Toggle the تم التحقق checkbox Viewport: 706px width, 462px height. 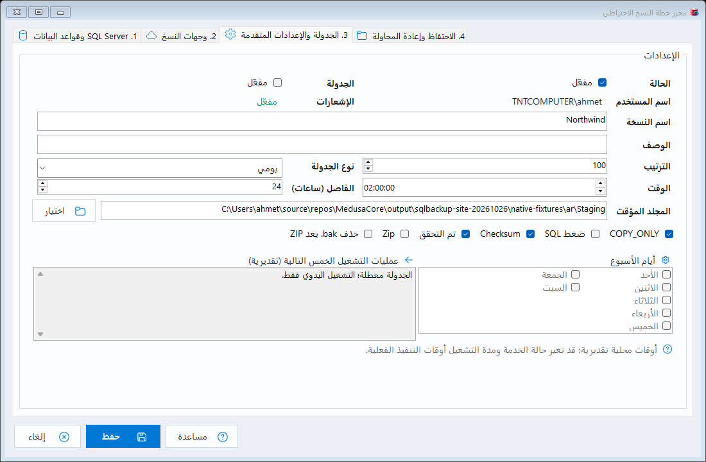(466, 234)
